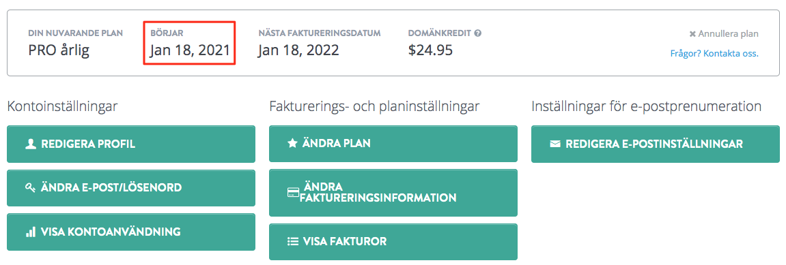
Task: Open the help question mark beside Domänkredit
Action: (x=478, y=33)
